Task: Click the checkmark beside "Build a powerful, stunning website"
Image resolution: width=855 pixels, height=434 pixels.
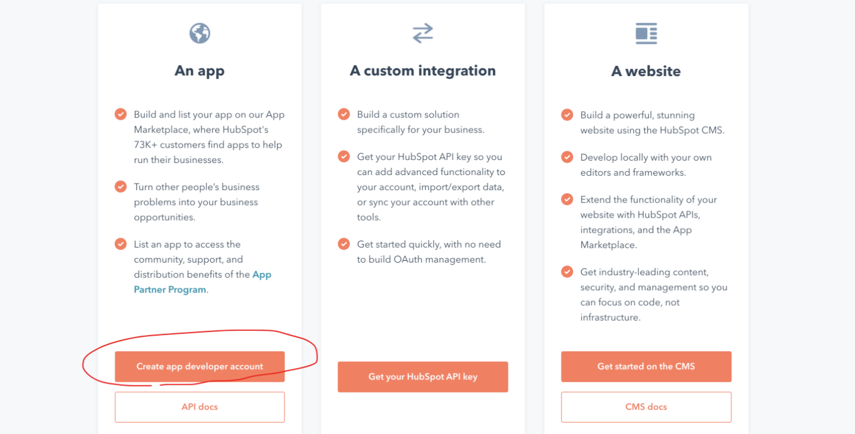Action: 567,114
